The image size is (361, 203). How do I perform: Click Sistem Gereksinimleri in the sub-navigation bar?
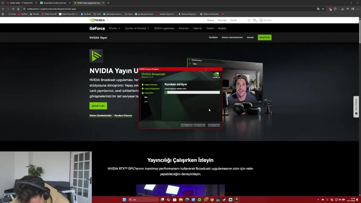pos(232,37)
